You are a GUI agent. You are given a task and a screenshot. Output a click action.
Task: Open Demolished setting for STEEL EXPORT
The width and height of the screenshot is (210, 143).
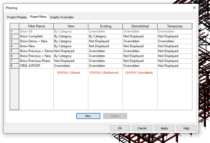click(140, 66)
